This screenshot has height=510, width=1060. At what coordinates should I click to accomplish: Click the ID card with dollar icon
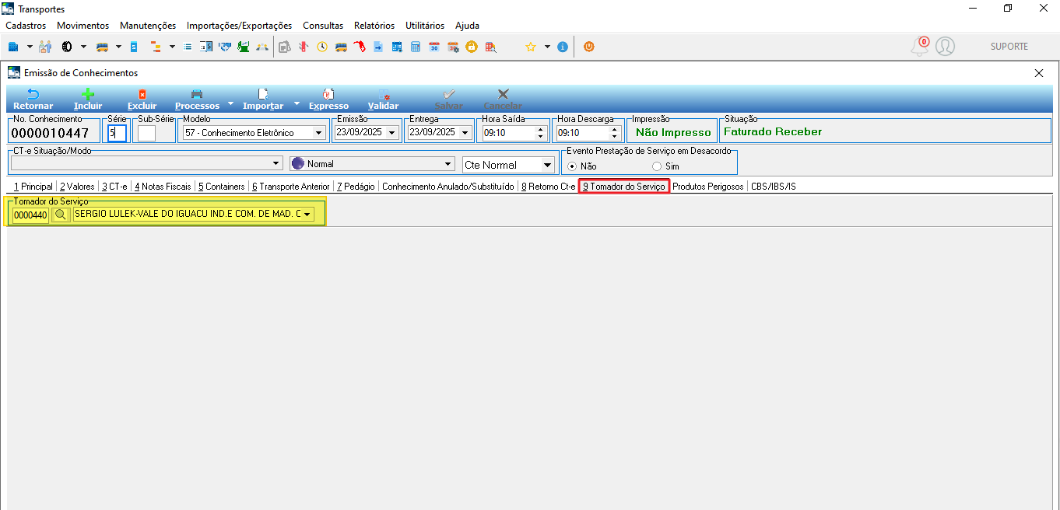click(206, 47)
